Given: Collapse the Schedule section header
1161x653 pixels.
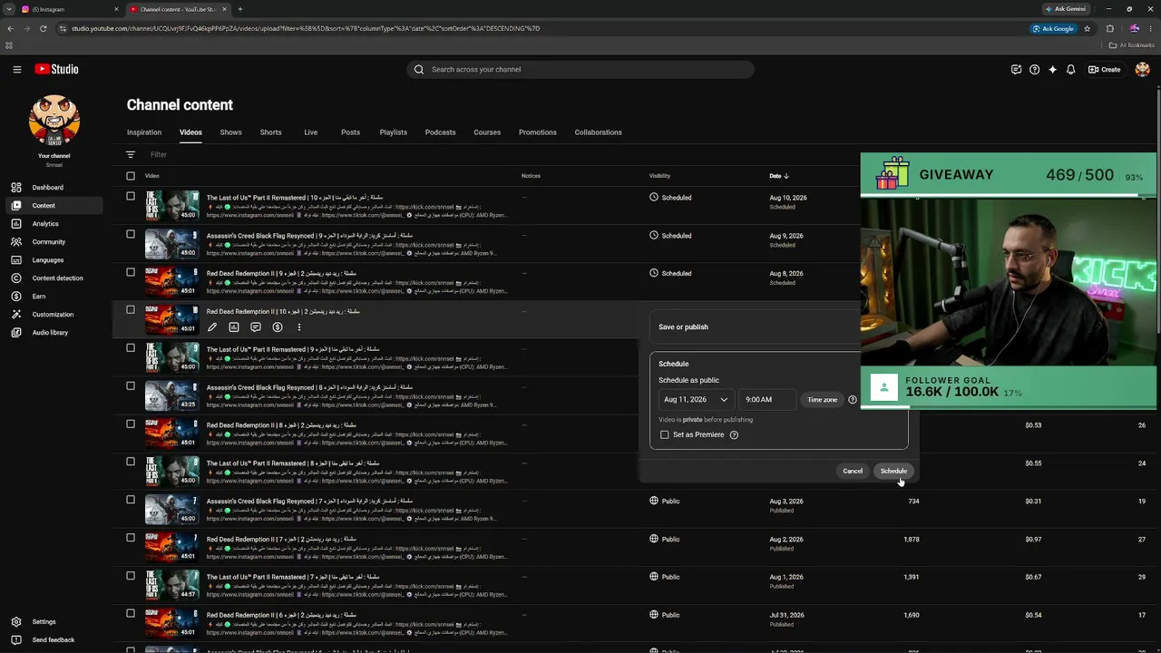Looking at the screenshot, I should point(674,364).
